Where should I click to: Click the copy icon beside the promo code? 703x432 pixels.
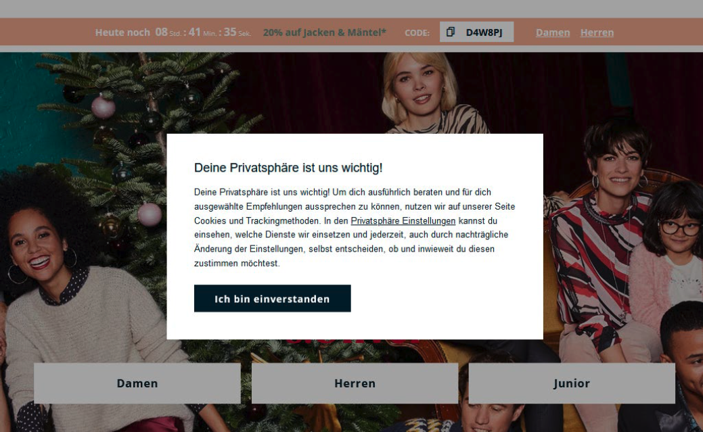point(451,32)
